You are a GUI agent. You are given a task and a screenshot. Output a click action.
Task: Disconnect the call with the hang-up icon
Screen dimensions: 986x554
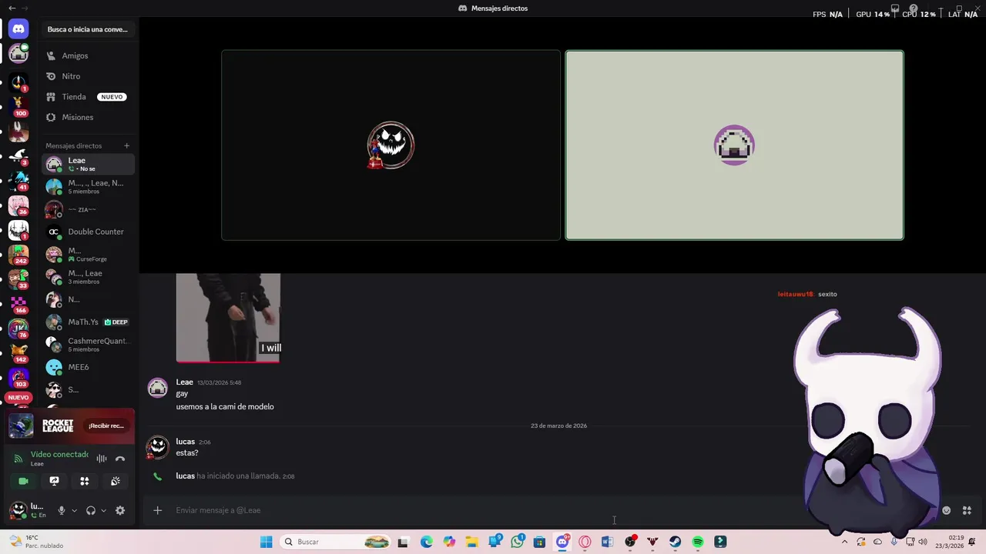click(120, 459)
